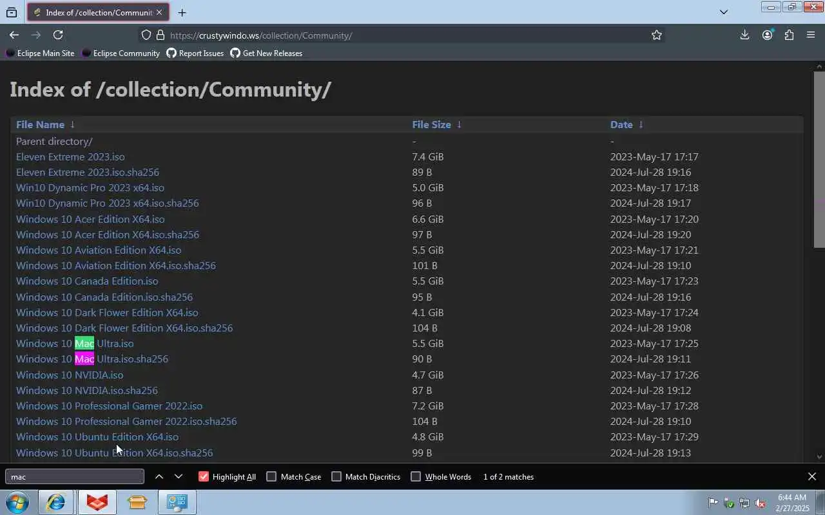Close the Index of /collection/Community tab
Image resolution: width=825 pixels, height=515 pixels.
159,12
